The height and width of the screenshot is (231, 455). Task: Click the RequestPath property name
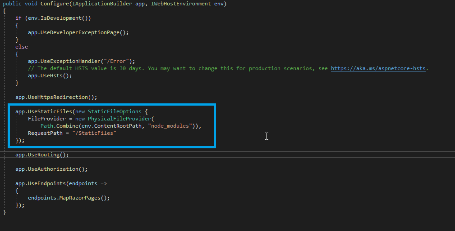tap(45, 133)
